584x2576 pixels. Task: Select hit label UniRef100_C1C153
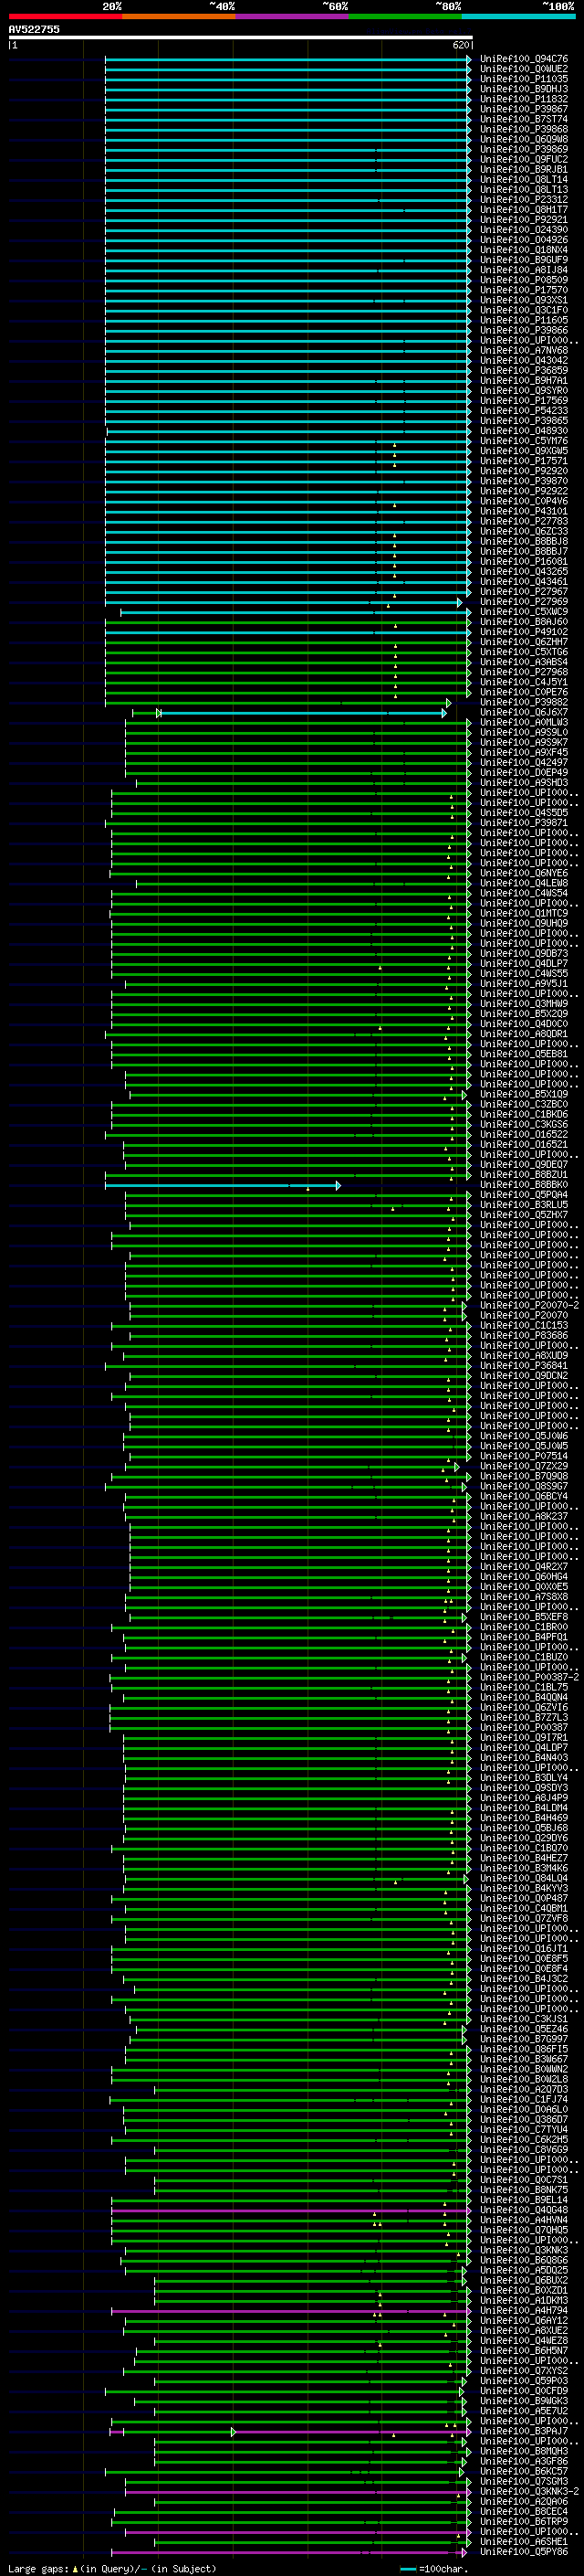click(x=524, y=1325)
